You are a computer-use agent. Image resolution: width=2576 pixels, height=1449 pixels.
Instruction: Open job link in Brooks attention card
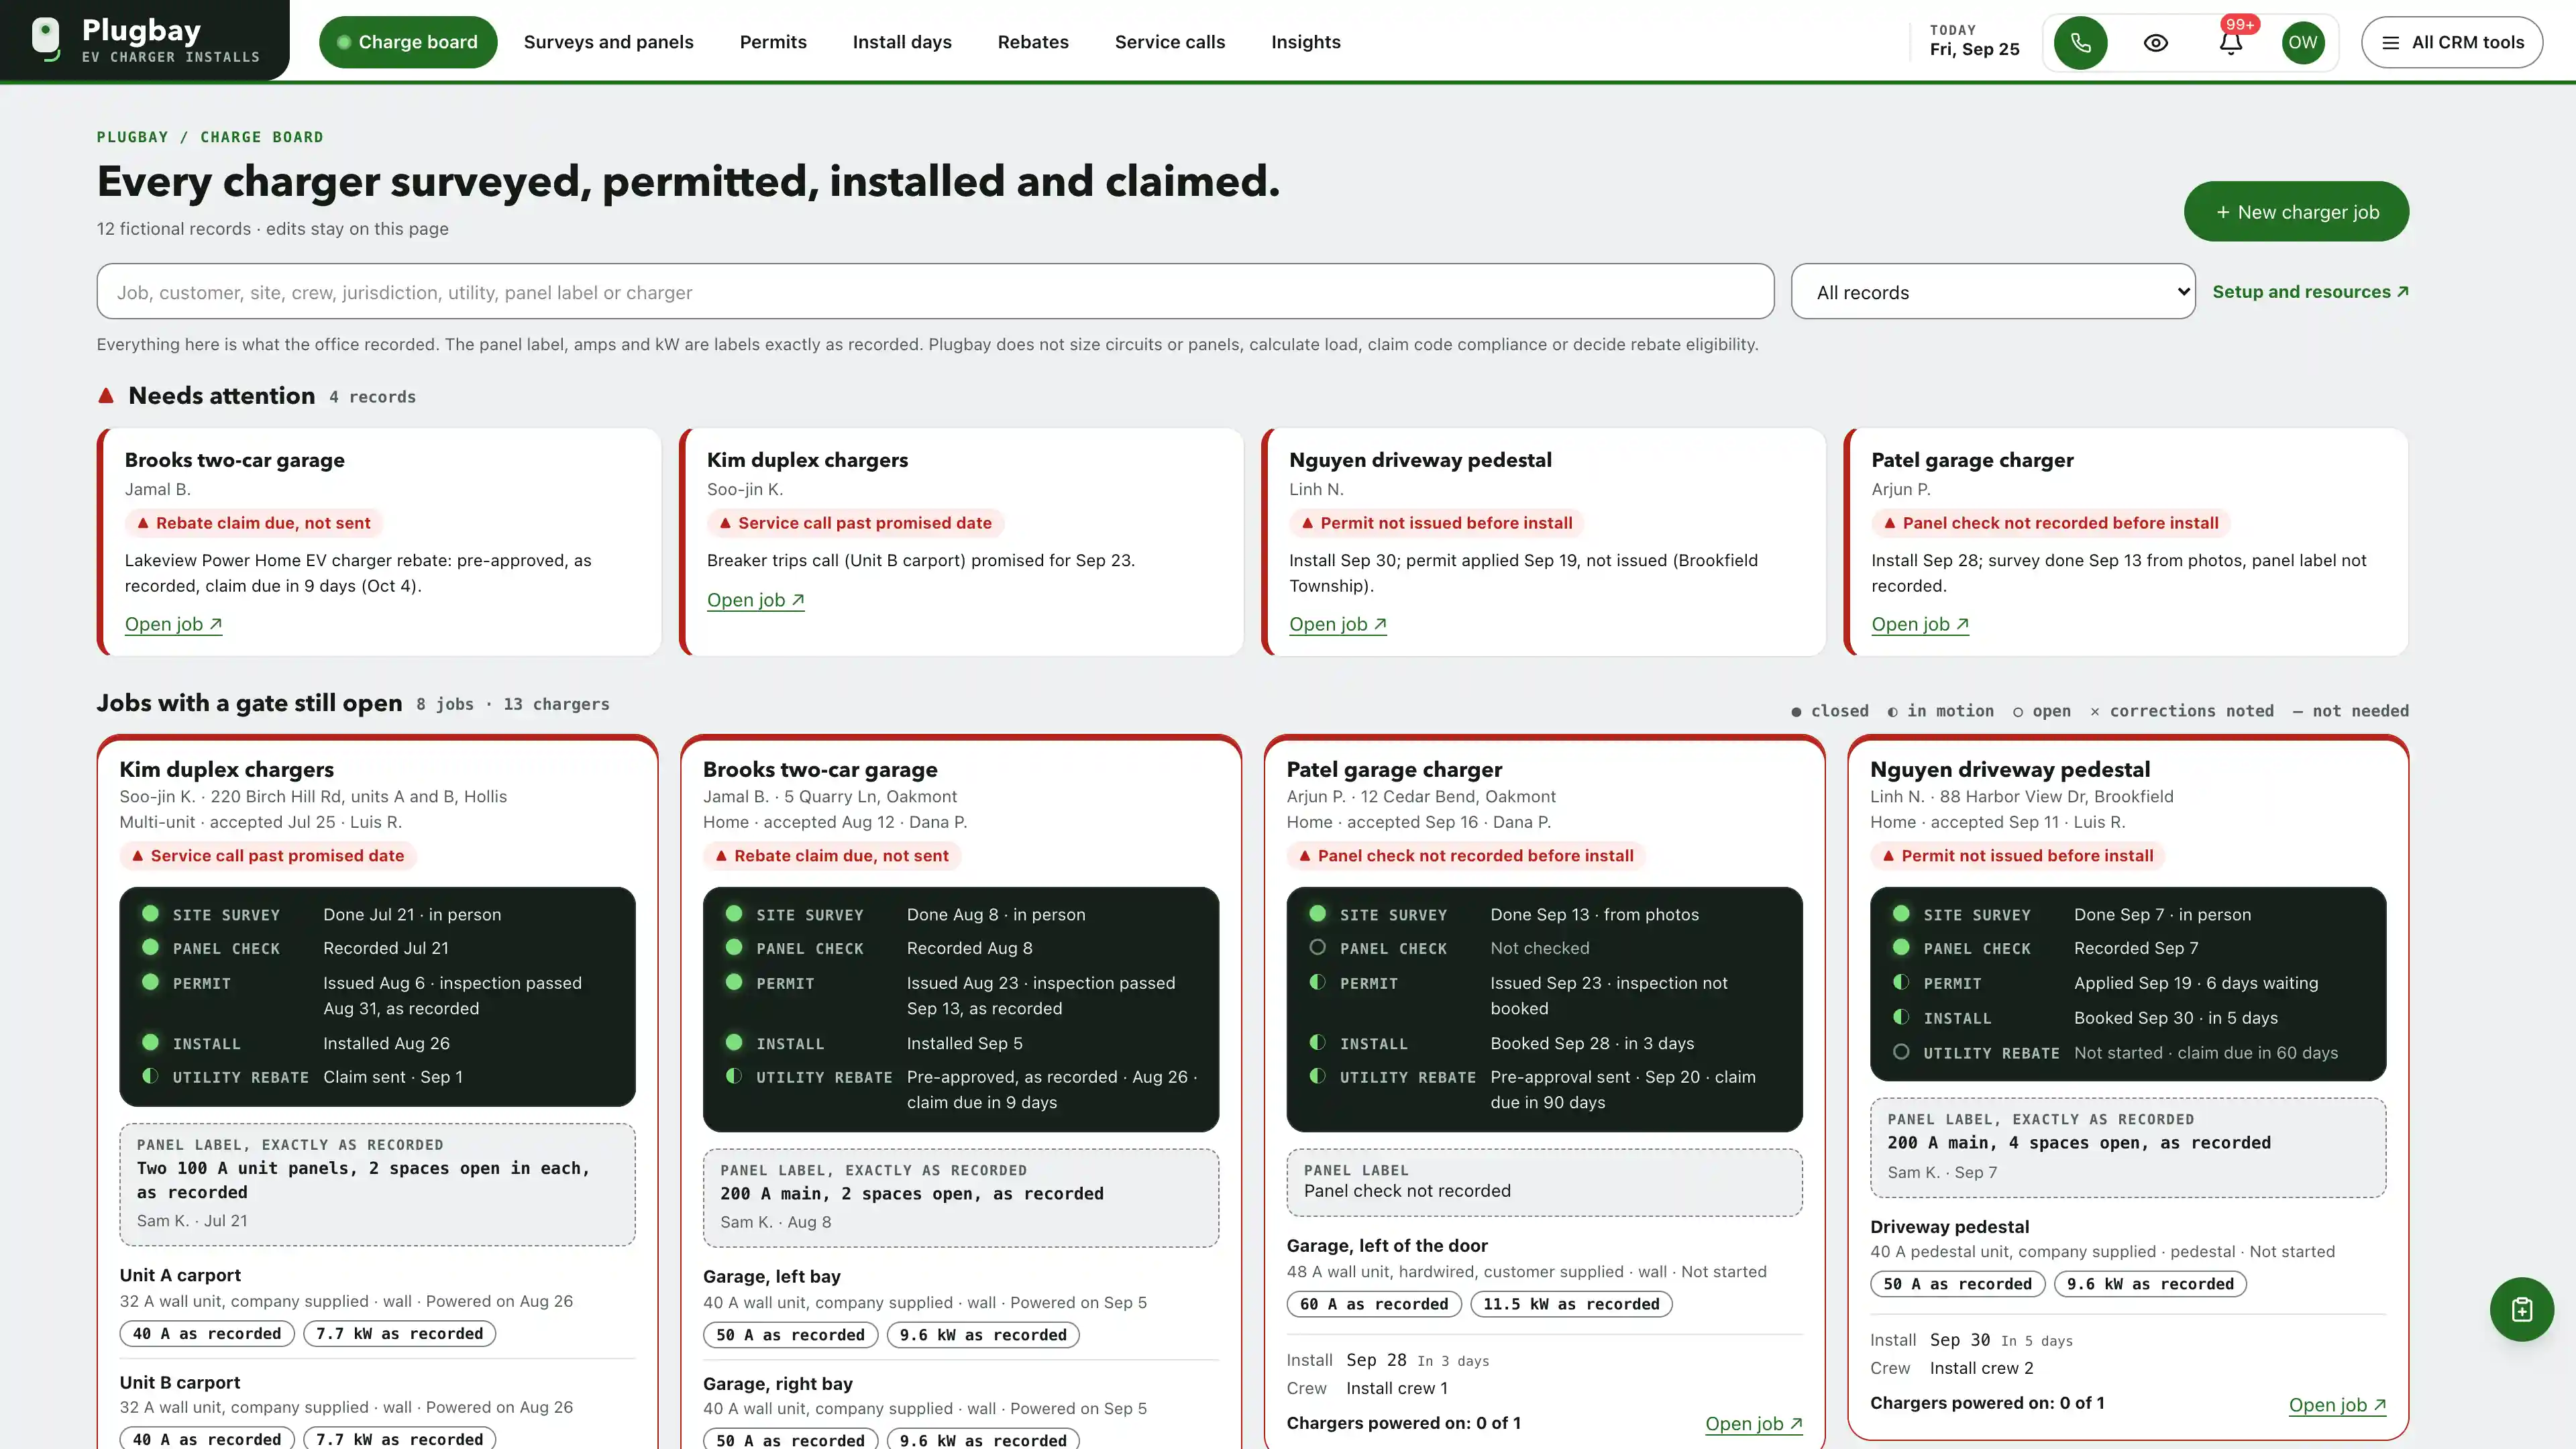(173, 624)
